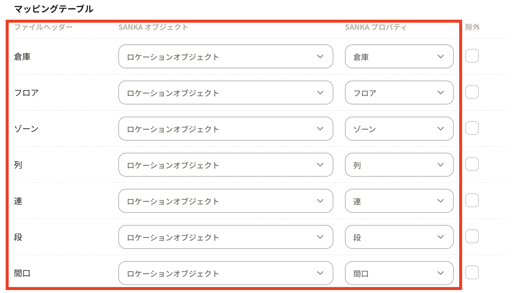Open SANKA object dropdown for 列 row

click(x=225, y=165)
